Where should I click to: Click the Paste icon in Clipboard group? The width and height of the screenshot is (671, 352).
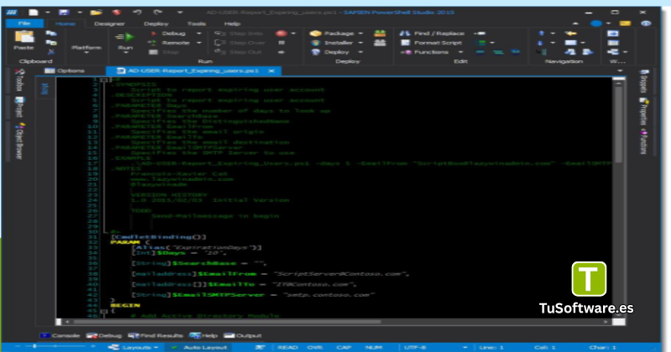point(23,37)
